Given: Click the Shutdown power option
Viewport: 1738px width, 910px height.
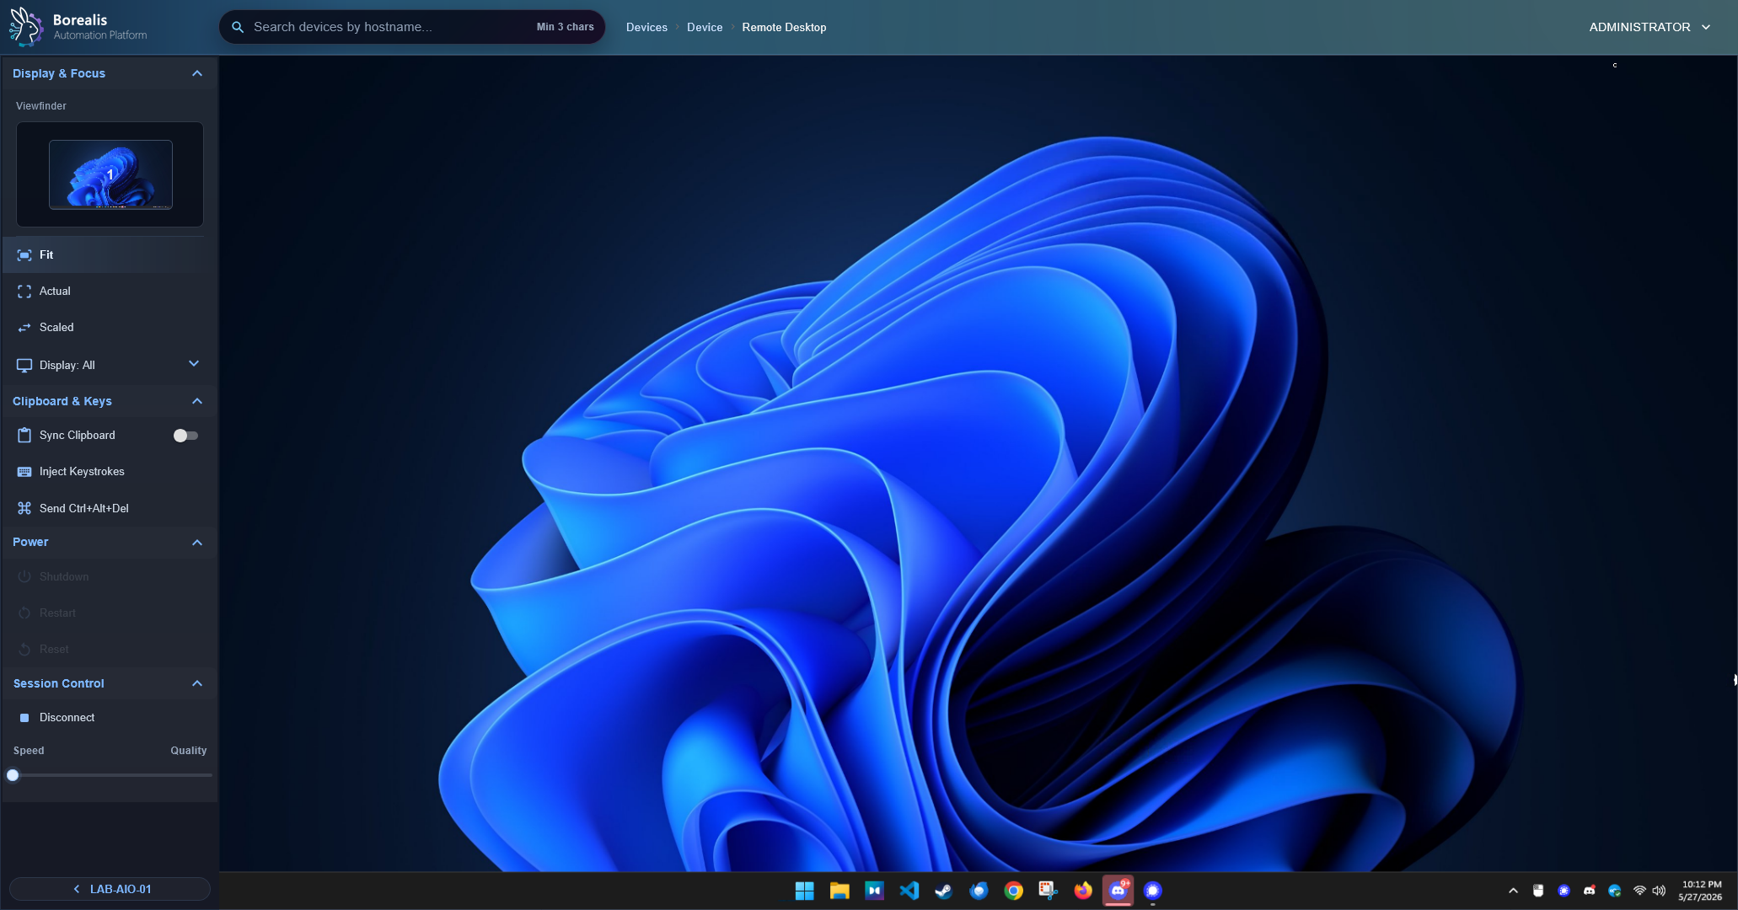Looking at the screenshot, I should pos(110,576).
